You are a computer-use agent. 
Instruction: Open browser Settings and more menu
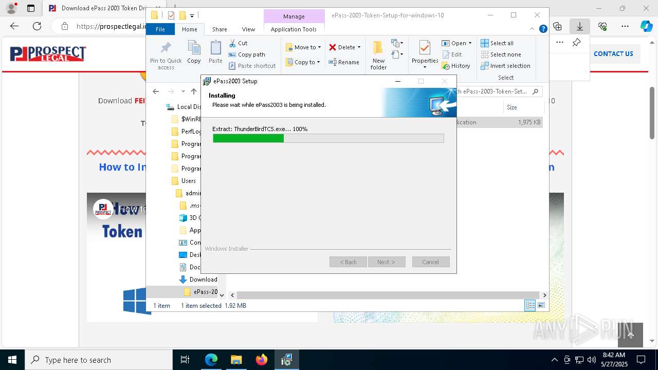625,26
